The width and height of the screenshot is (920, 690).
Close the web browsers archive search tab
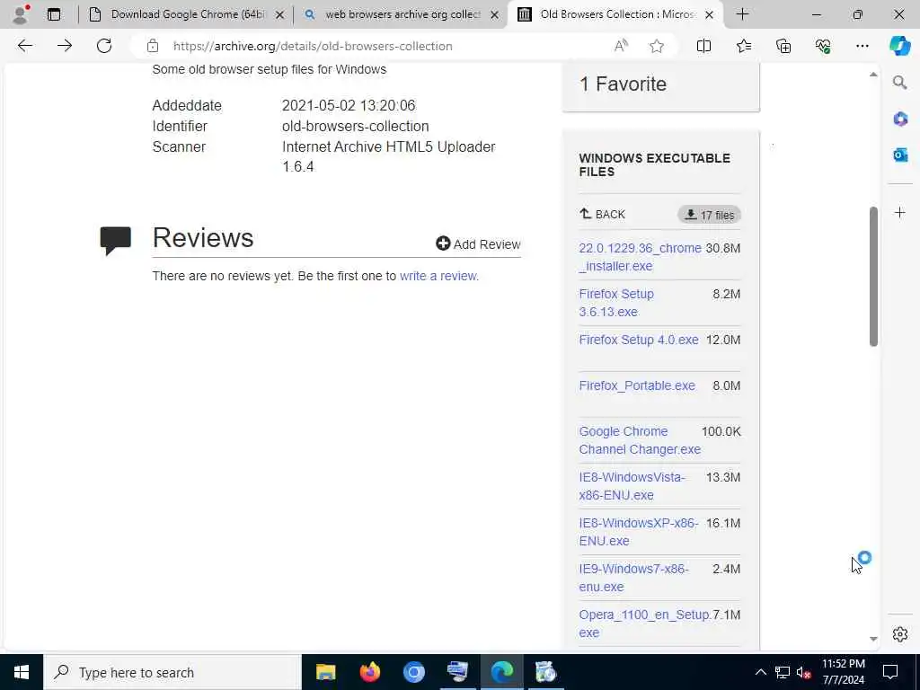pos(495,14)
